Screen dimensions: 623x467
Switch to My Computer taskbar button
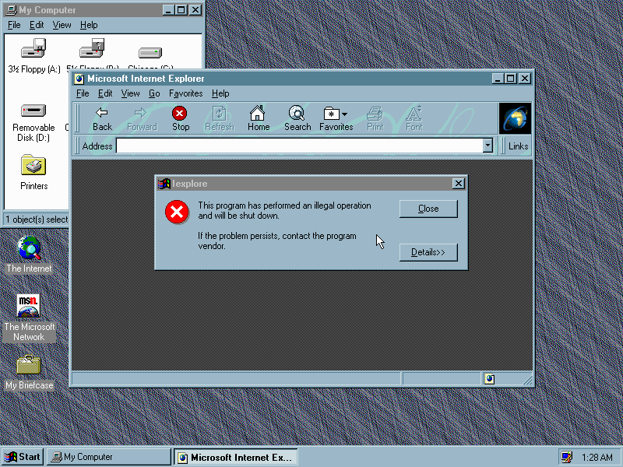pyautogui.click(x=107, y=457)
